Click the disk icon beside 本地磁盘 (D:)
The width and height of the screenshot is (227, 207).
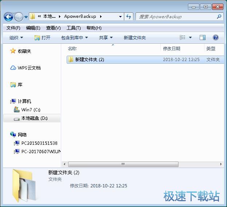point(17,119)
